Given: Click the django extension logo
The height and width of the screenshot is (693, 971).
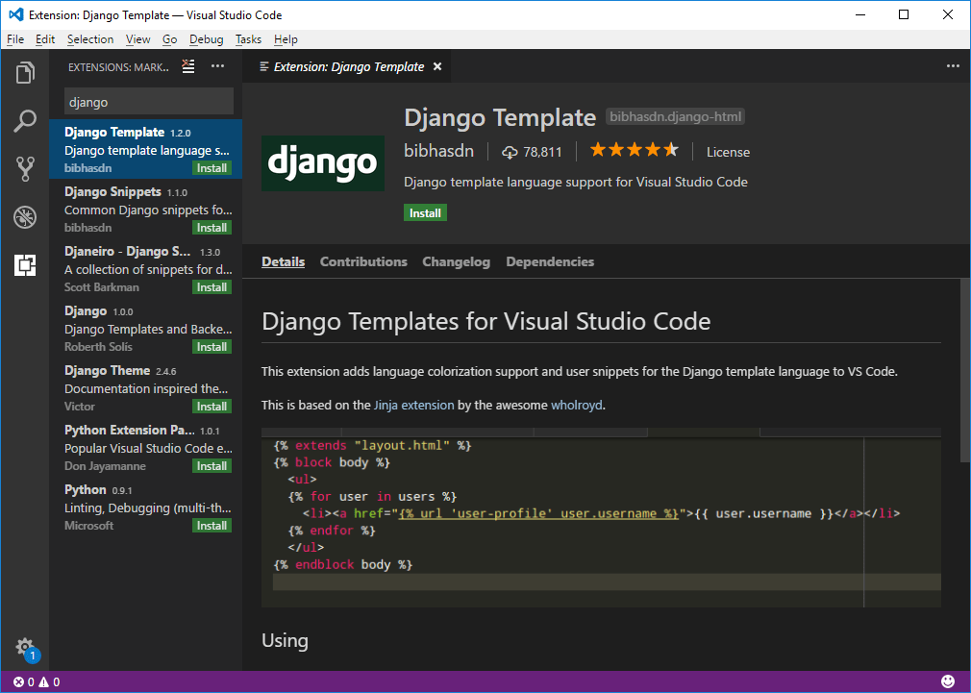Looking at the screenshot, I should click(x=323, y=162).
